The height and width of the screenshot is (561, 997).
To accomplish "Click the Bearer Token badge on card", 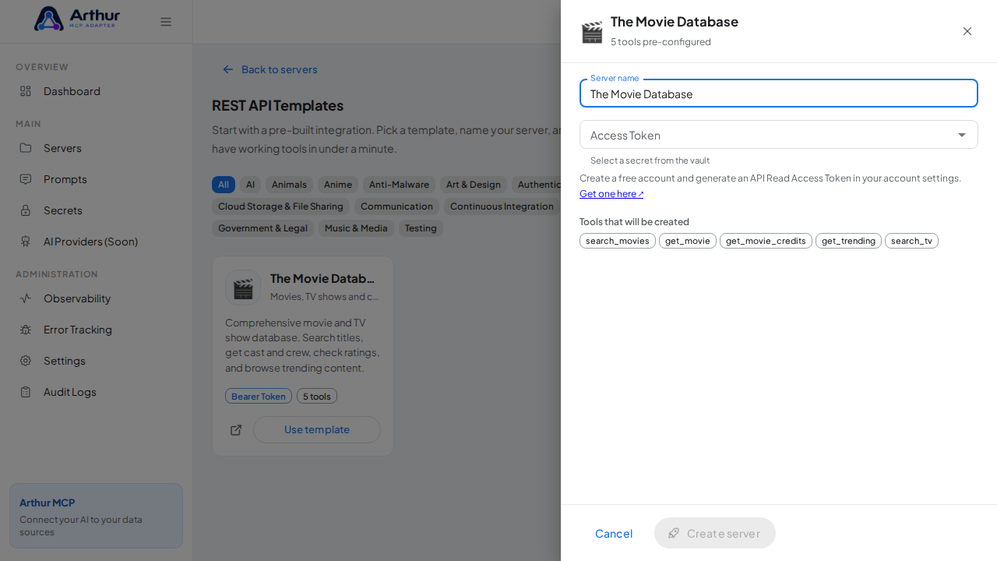I will pyautogui.click(x=259, y=396).
